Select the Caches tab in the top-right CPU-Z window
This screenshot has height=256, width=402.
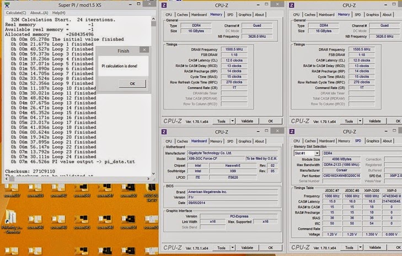[x=309, y=15]
